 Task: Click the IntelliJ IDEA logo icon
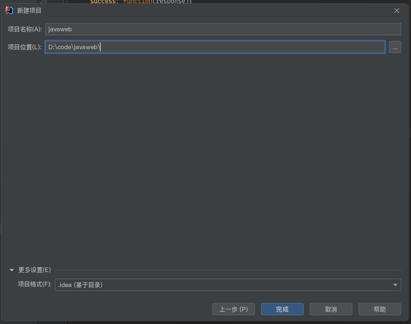coord(9,11)
